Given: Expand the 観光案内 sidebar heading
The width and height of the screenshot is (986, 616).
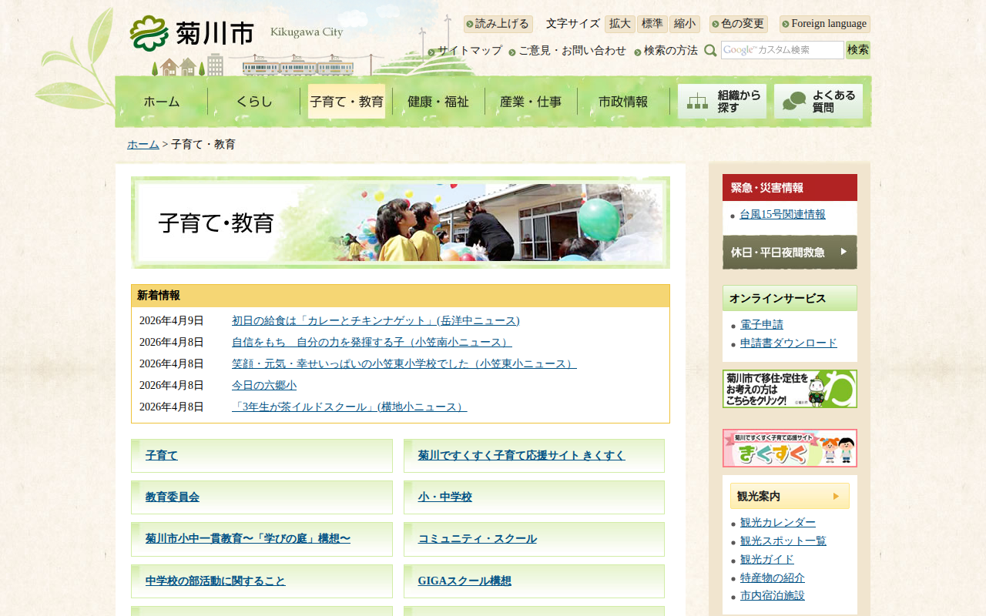Looking at the screenshot, I should (x=790, y=496).
